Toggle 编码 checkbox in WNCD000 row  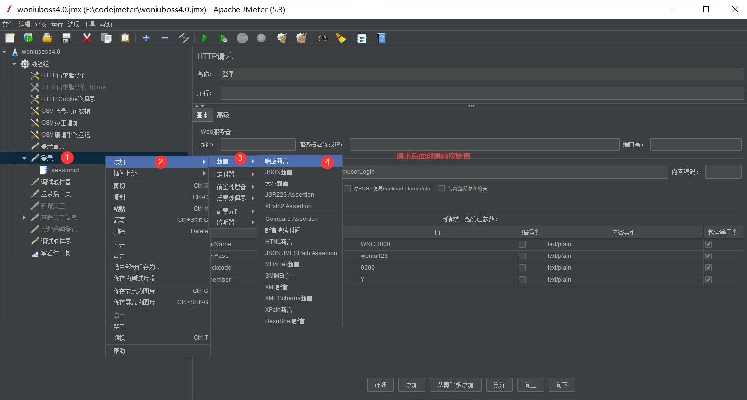pyautogui.click(x=522, y=244)
